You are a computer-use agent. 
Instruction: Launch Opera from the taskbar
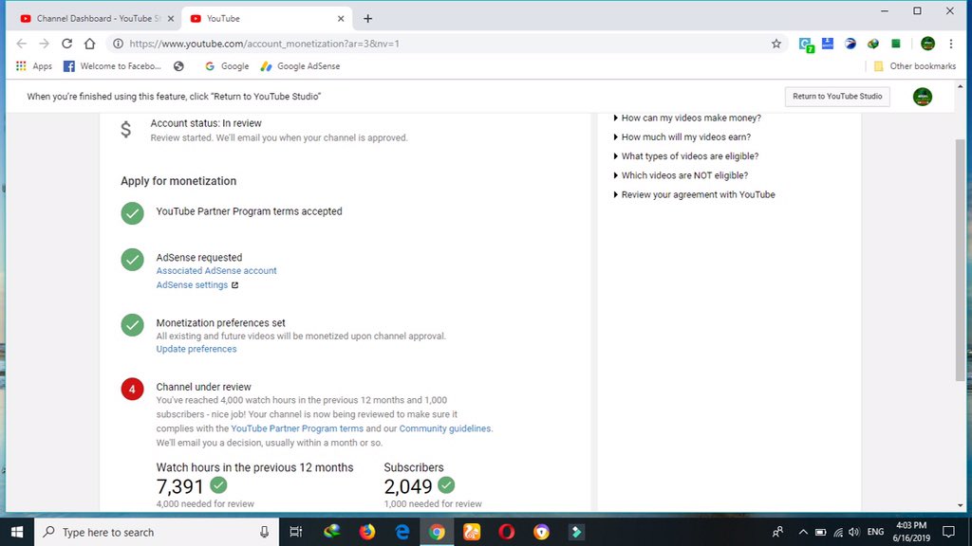click(x=507, y=532)
